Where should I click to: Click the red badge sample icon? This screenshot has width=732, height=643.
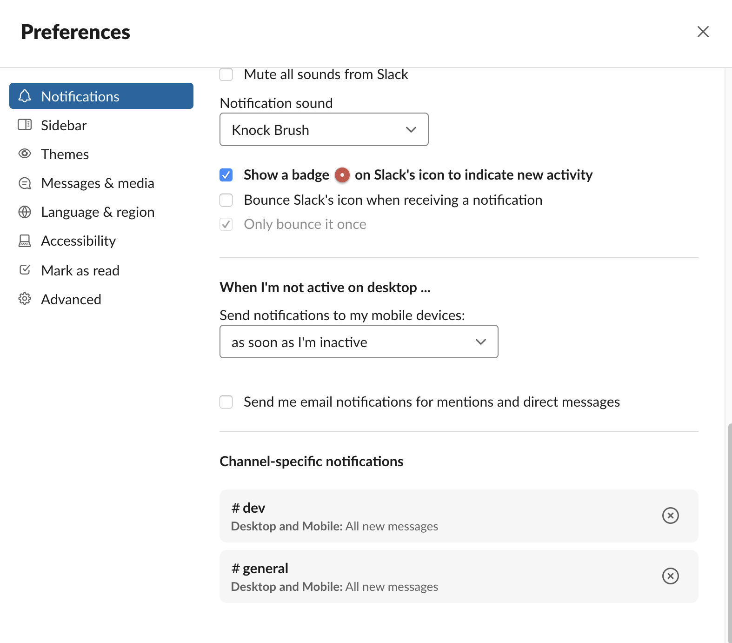click(342, 175)
